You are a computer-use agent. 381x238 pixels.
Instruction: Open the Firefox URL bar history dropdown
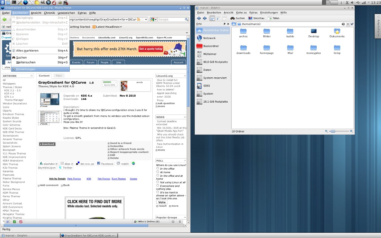point(146,19)
